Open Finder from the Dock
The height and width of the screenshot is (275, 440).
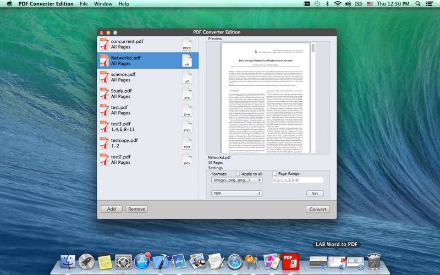pos(68,262)
